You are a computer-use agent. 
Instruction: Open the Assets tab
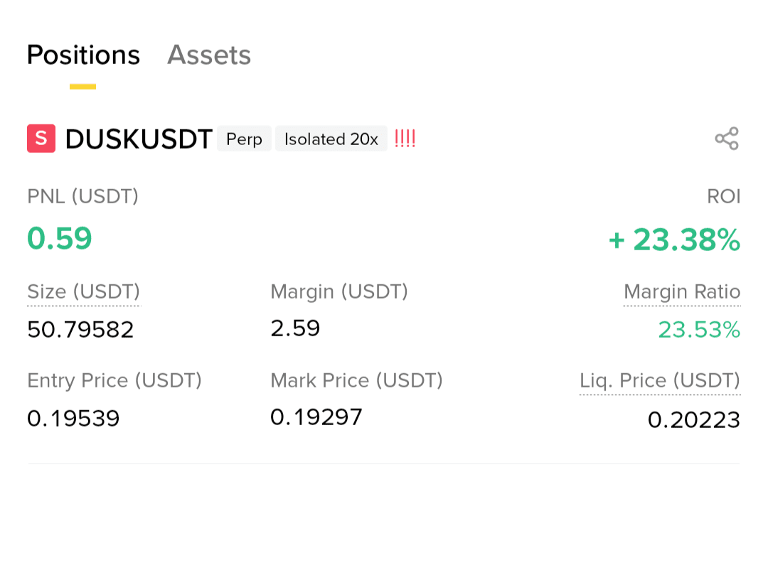tap(209, 55)
